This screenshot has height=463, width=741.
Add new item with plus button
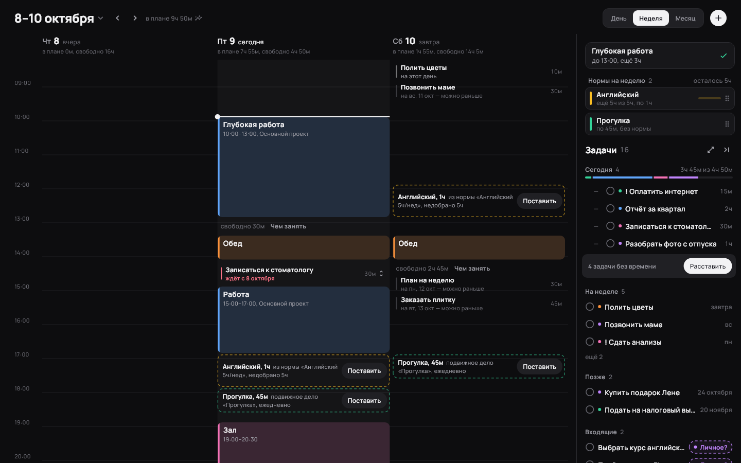[718, 18]
